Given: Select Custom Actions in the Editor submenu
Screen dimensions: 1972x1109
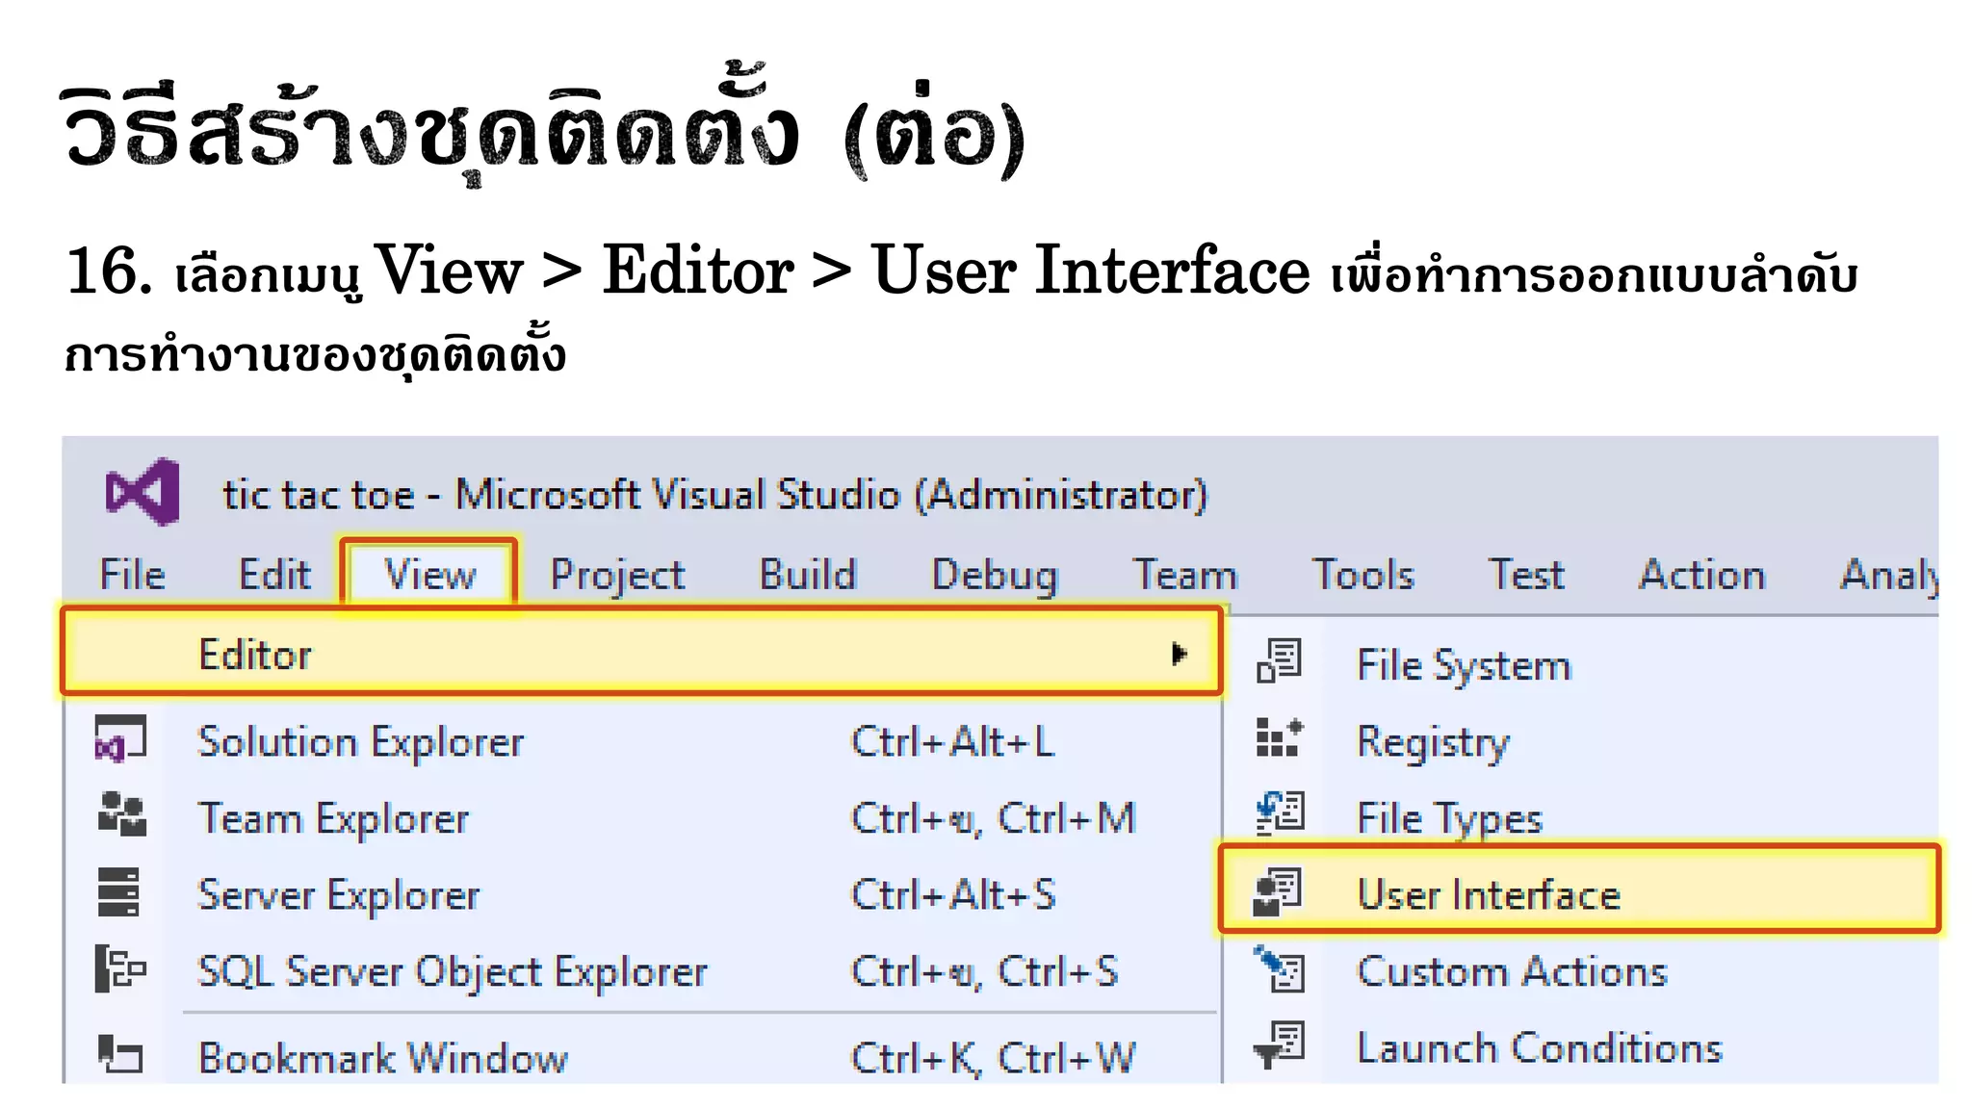Looking at the screenshot, I should [x=1580, y=970].
